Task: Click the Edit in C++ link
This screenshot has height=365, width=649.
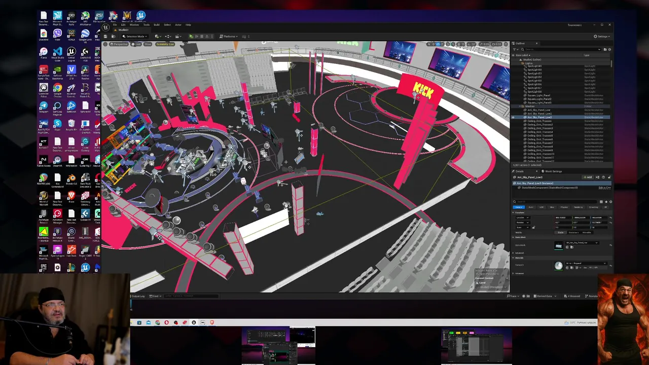Action: [x=604, y=188]
